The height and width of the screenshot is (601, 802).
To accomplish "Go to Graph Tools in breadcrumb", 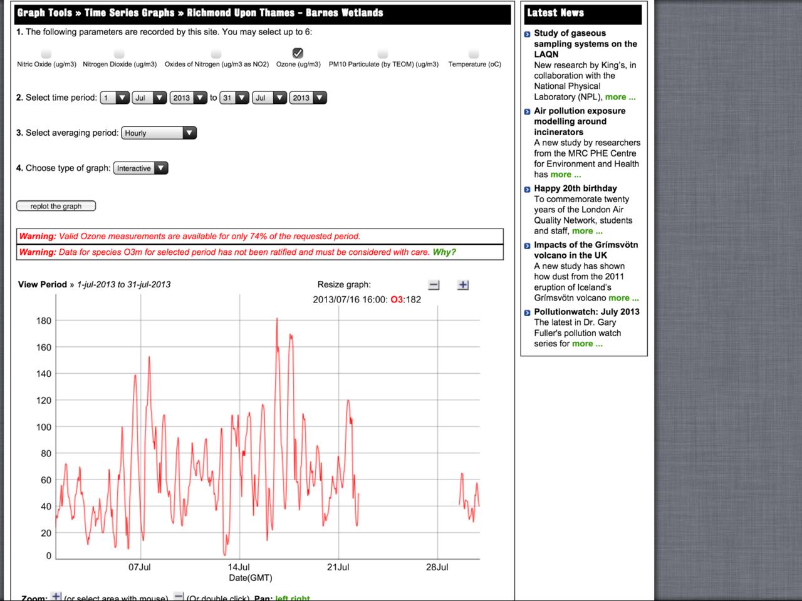I will click(44, 13).
